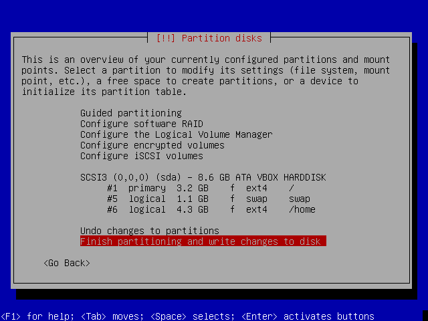This screenshot has width=428, height=321.
Task: Open Configure iSCSI volumes
Action: pos(141,156)
